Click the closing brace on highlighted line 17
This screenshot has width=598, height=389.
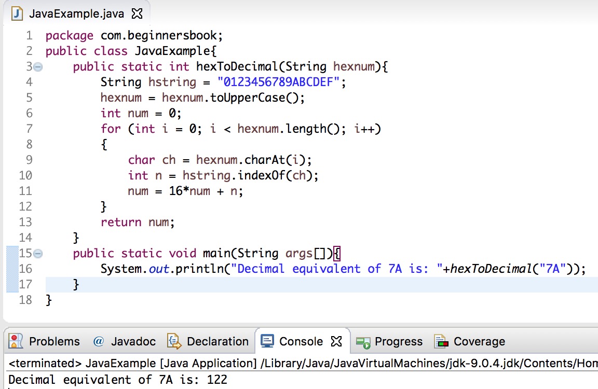coord(76,284)
